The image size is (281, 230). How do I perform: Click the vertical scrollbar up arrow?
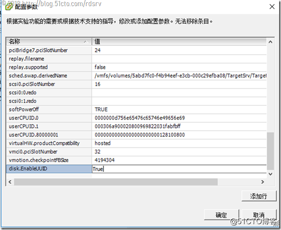tap(270, 42)
